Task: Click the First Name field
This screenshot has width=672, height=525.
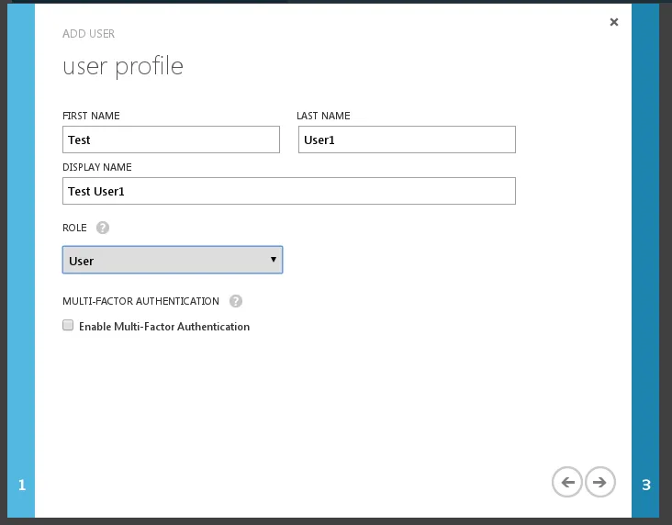Action: (x=171, y=140)
